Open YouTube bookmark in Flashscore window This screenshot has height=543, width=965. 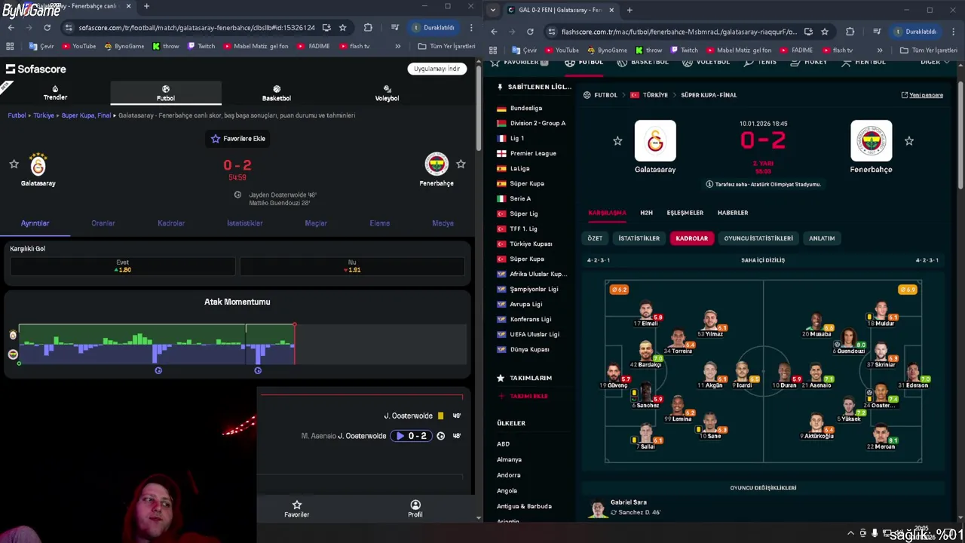point(561,51)
